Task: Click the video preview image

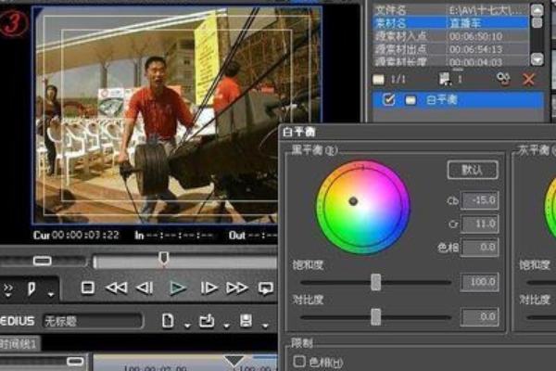Action: (x=177, y=115)
